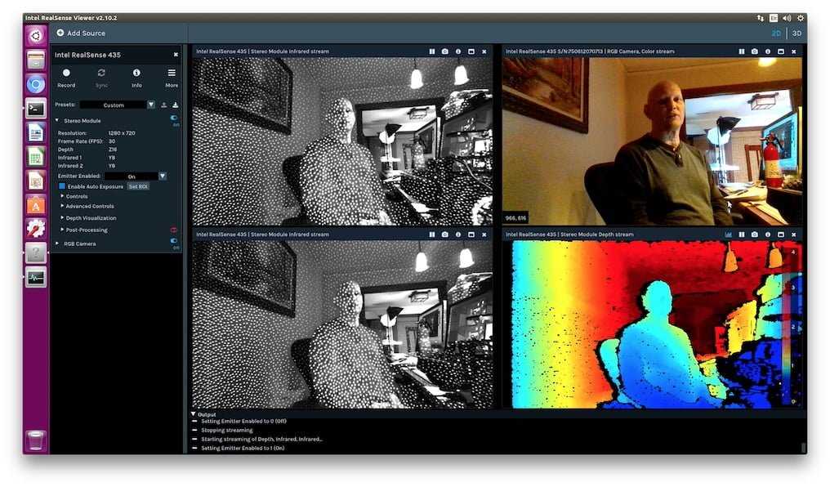Switch to the 3D view tab

pos(797,34)
